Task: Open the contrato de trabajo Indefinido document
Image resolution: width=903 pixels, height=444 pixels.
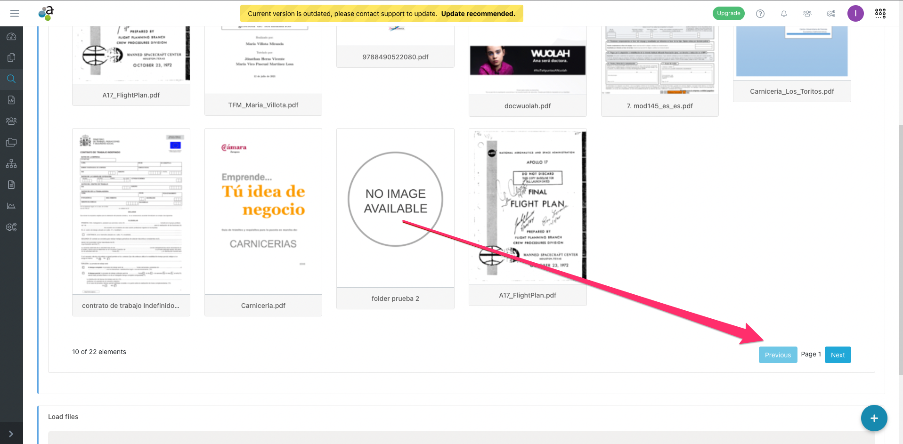Action: tap(131, 212)
